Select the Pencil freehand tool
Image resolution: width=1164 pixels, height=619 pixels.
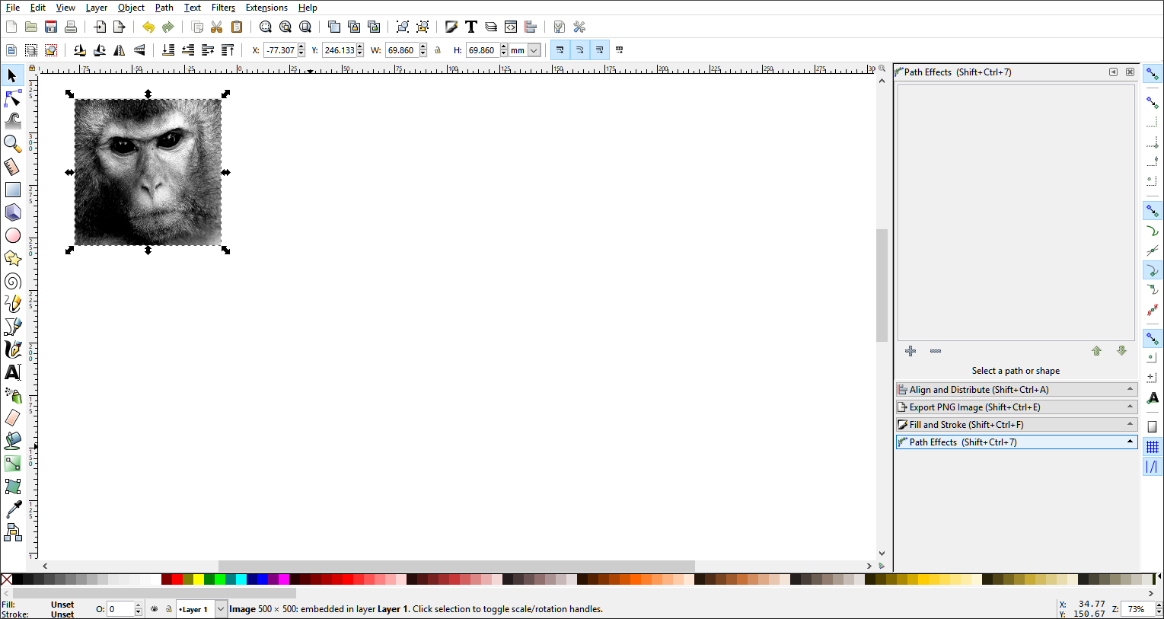click(x=12, y=304)
